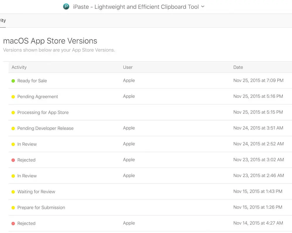Click the green Ready for Sale status dot

point(13,81)
